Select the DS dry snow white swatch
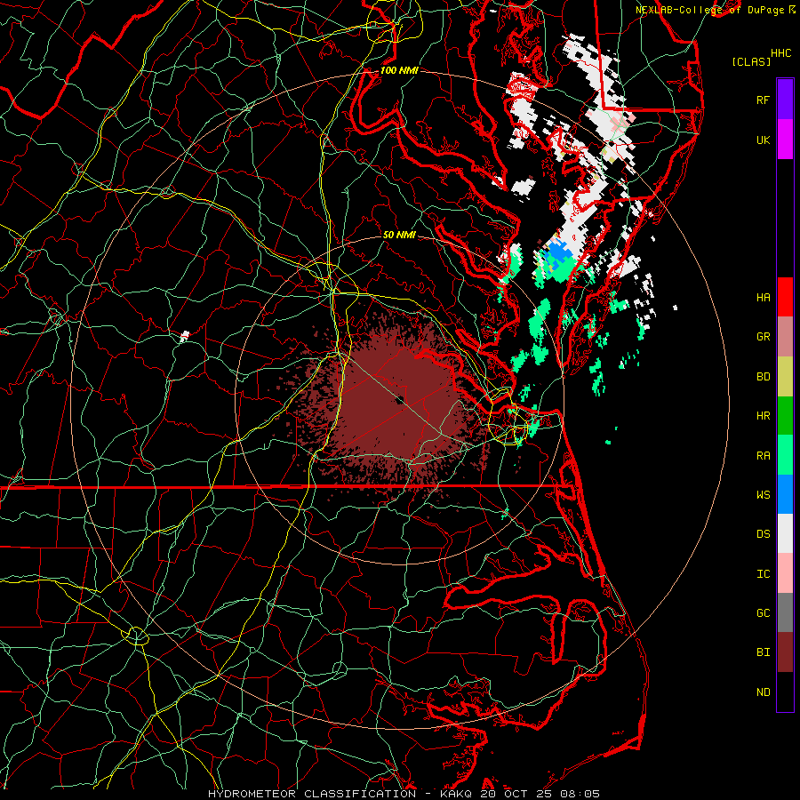The image size is (800, 800). (x=785, y=533)
